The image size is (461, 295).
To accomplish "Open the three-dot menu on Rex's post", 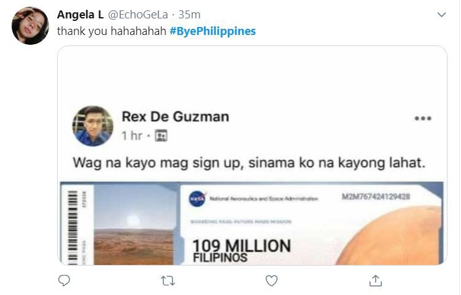I will (423, 118).
